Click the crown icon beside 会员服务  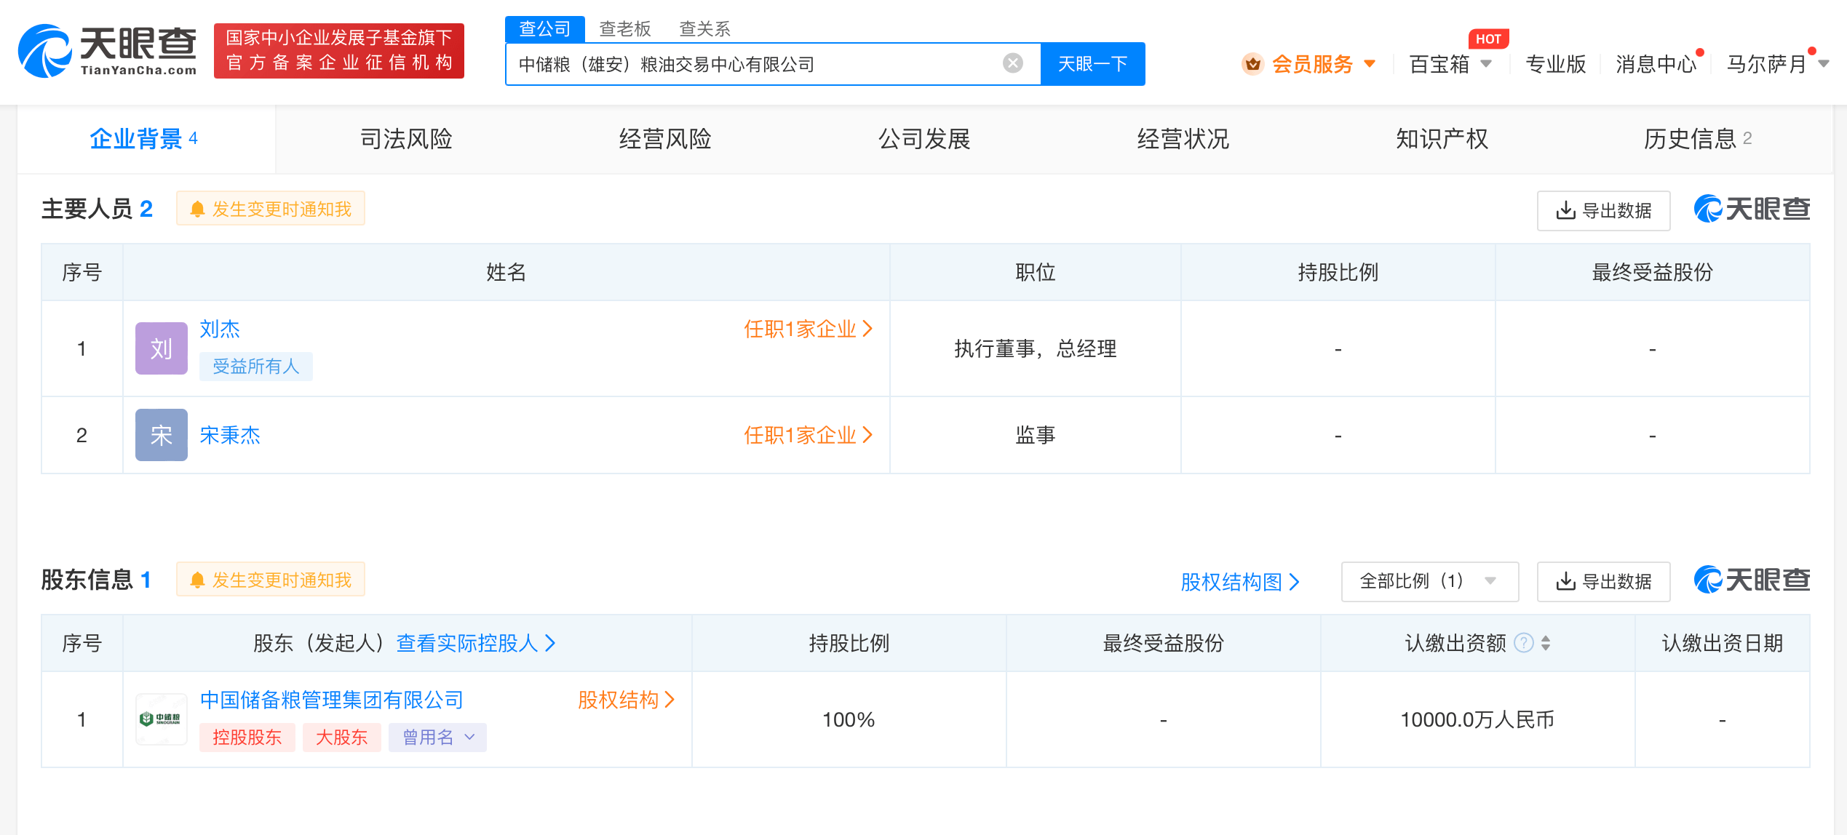(x=1252, y=64)
